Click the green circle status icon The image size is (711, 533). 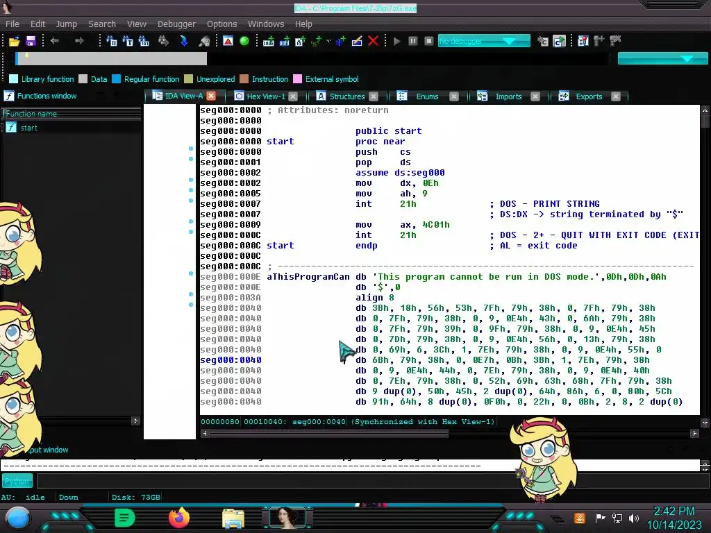pyautogui.click(x=244, y=41)
